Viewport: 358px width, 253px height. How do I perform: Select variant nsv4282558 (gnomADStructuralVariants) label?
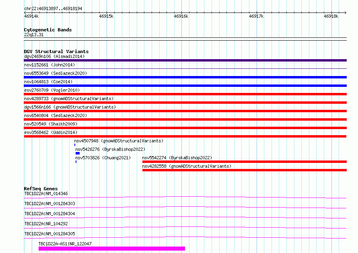187,166
